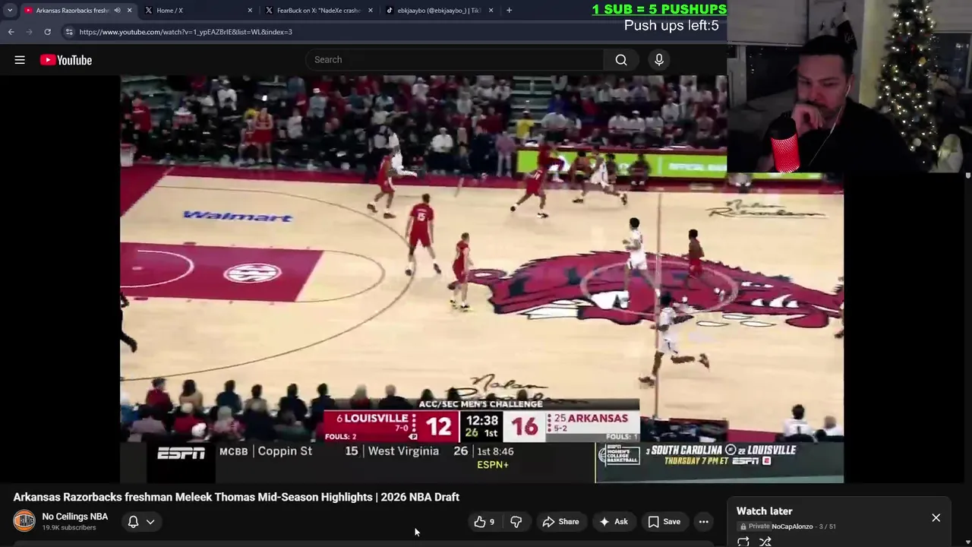Expand the notification preferences chevron
972x547 pixels.
[150, 522]
